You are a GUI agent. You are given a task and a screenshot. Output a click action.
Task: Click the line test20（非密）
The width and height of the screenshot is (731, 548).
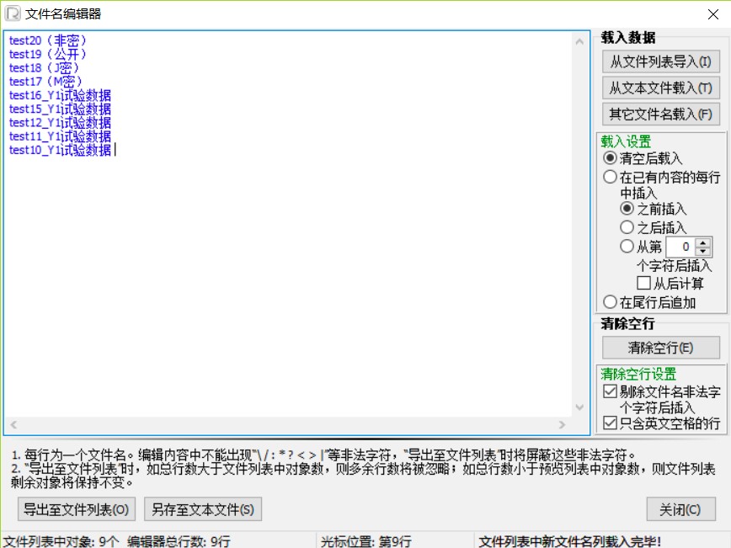coord(48,40)
